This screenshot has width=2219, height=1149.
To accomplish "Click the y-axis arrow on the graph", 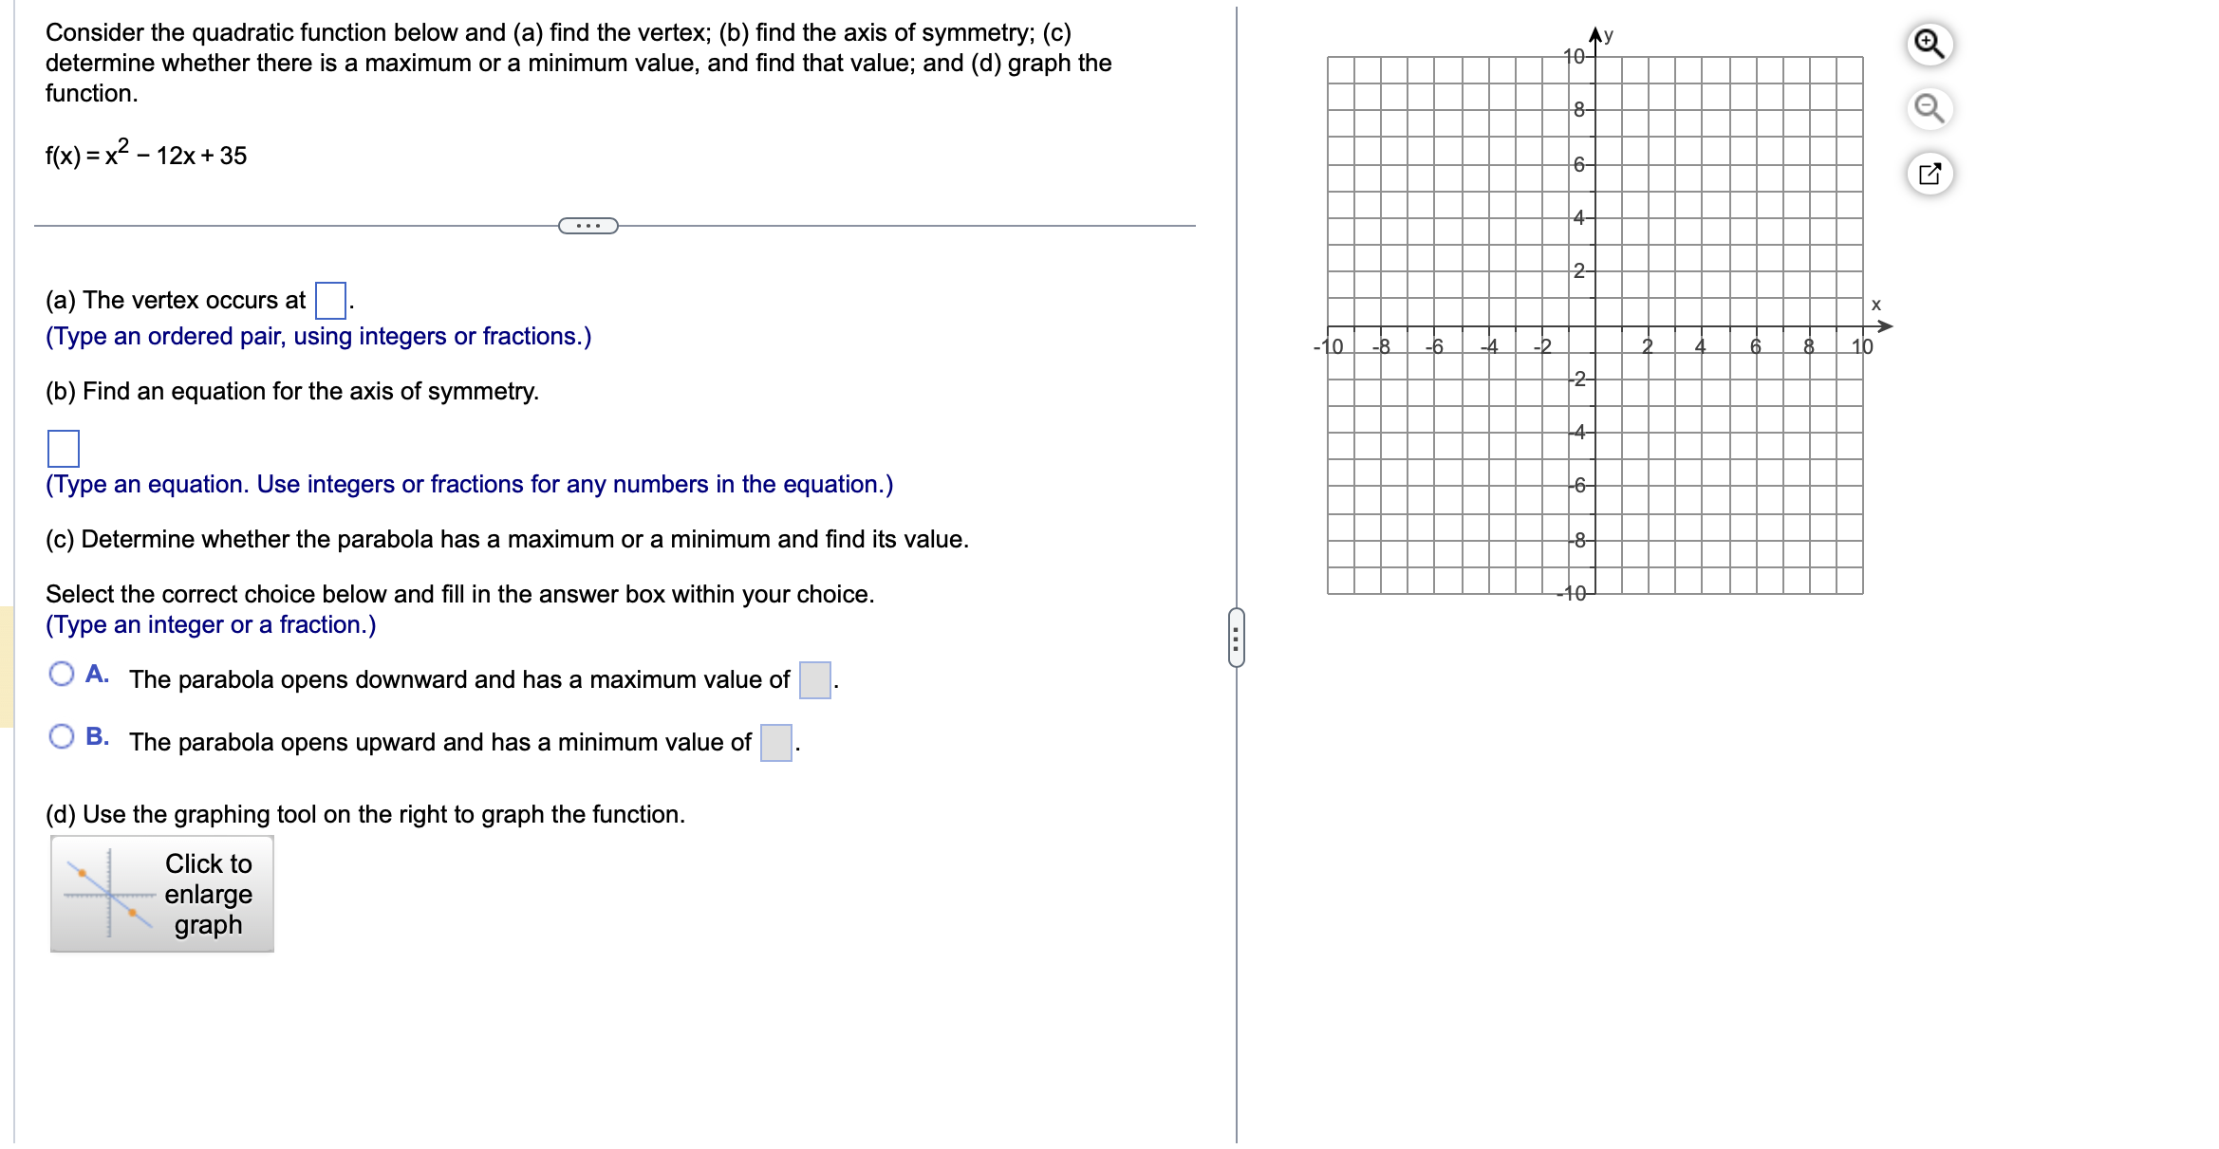I will [x=1595, y=33].
